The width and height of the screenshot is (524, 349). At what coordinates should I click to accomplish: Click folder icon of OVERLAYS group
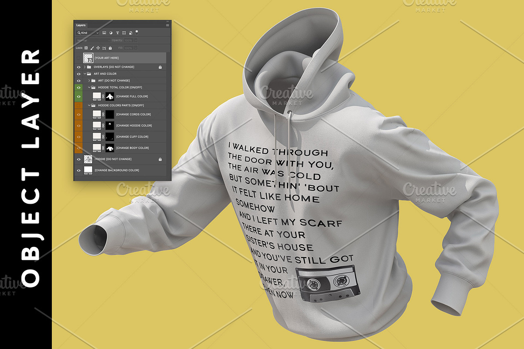89,67
